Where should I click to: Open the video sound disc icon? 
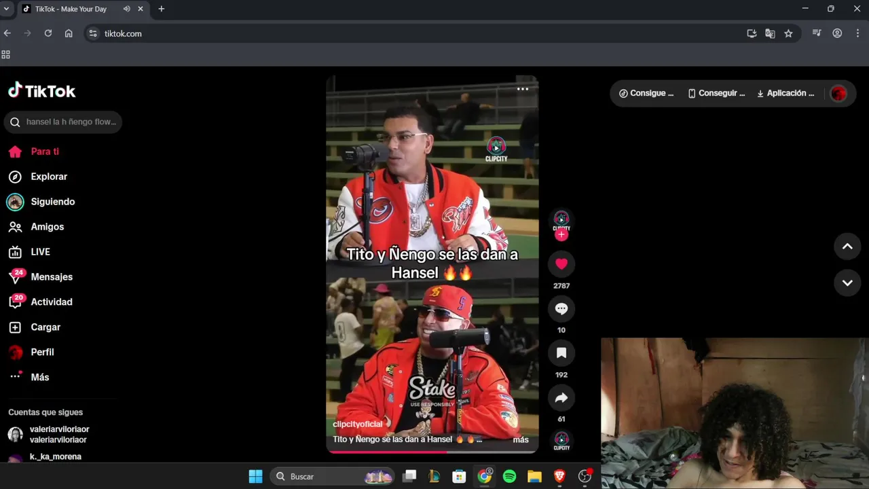[561, 440]
